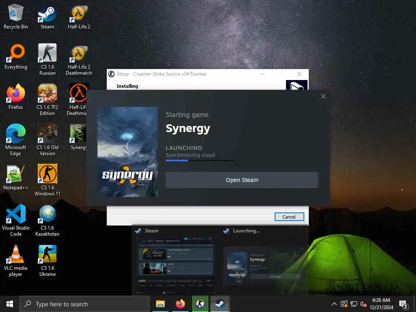416x312 pixels.
Task: Show hidden system tray icons
Action: coord(334,304)
